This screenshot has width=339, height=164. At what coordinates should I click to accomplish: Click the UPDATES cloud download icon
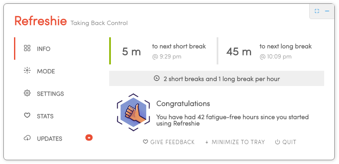(27, 138)
